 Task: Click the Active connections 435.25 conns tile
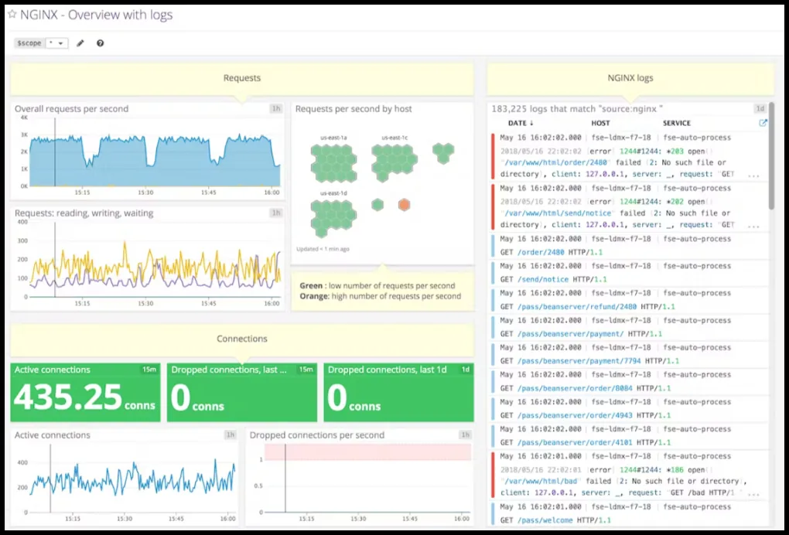[x=86, y=392]
